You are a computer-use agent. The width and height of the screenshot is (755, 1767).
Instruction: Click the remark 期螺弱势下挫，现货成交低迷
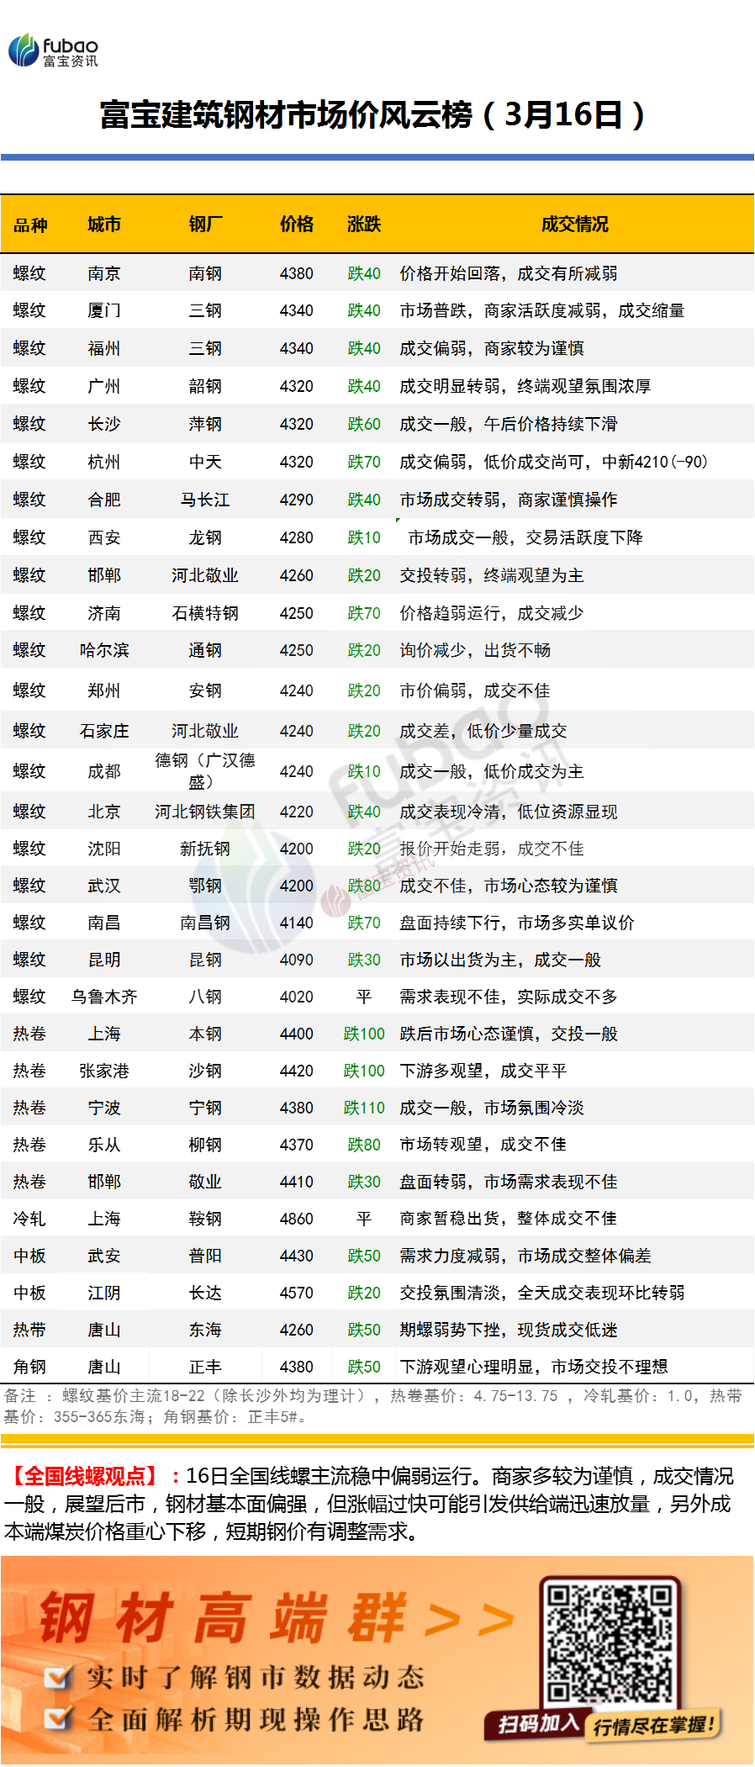click(x=509, y=1330)
